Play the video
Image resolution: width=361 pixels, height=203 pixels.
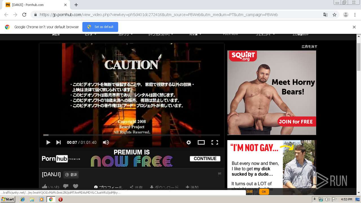pyautogui.click(x=48, y=142)
